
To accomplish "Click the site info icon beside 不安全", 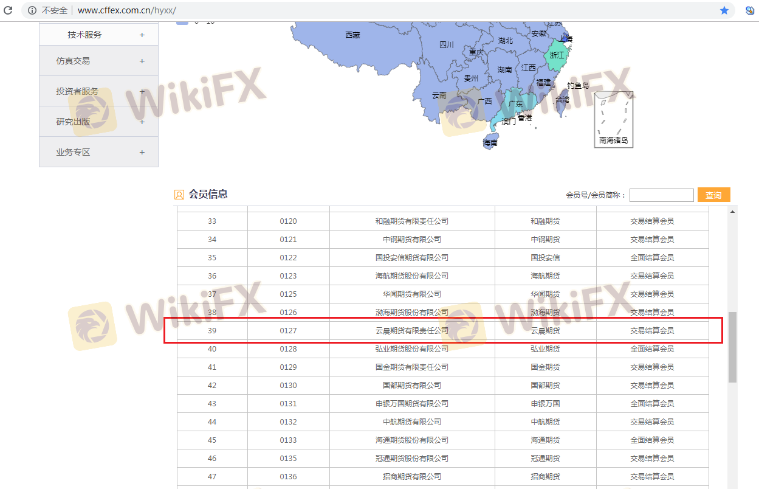I will click(x=32, y=10).
